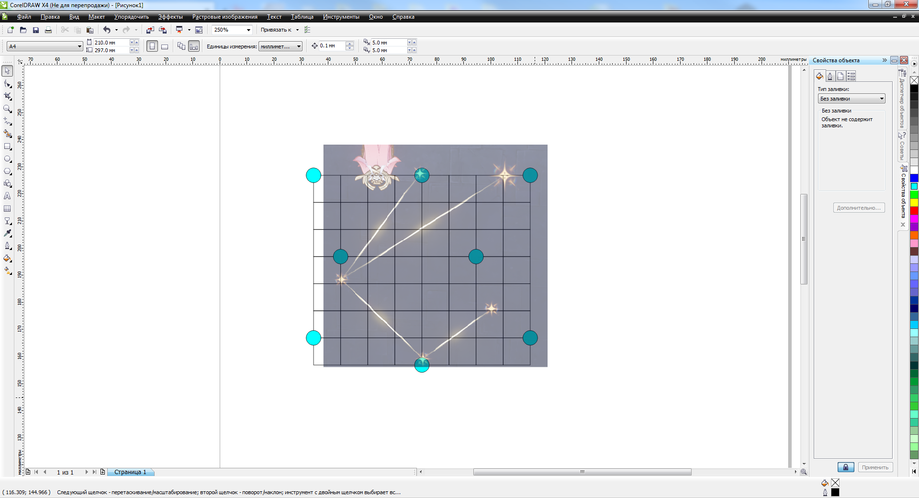Toggle the lock button in properties docker
The image size is (919, 498).
pos(846,467)
